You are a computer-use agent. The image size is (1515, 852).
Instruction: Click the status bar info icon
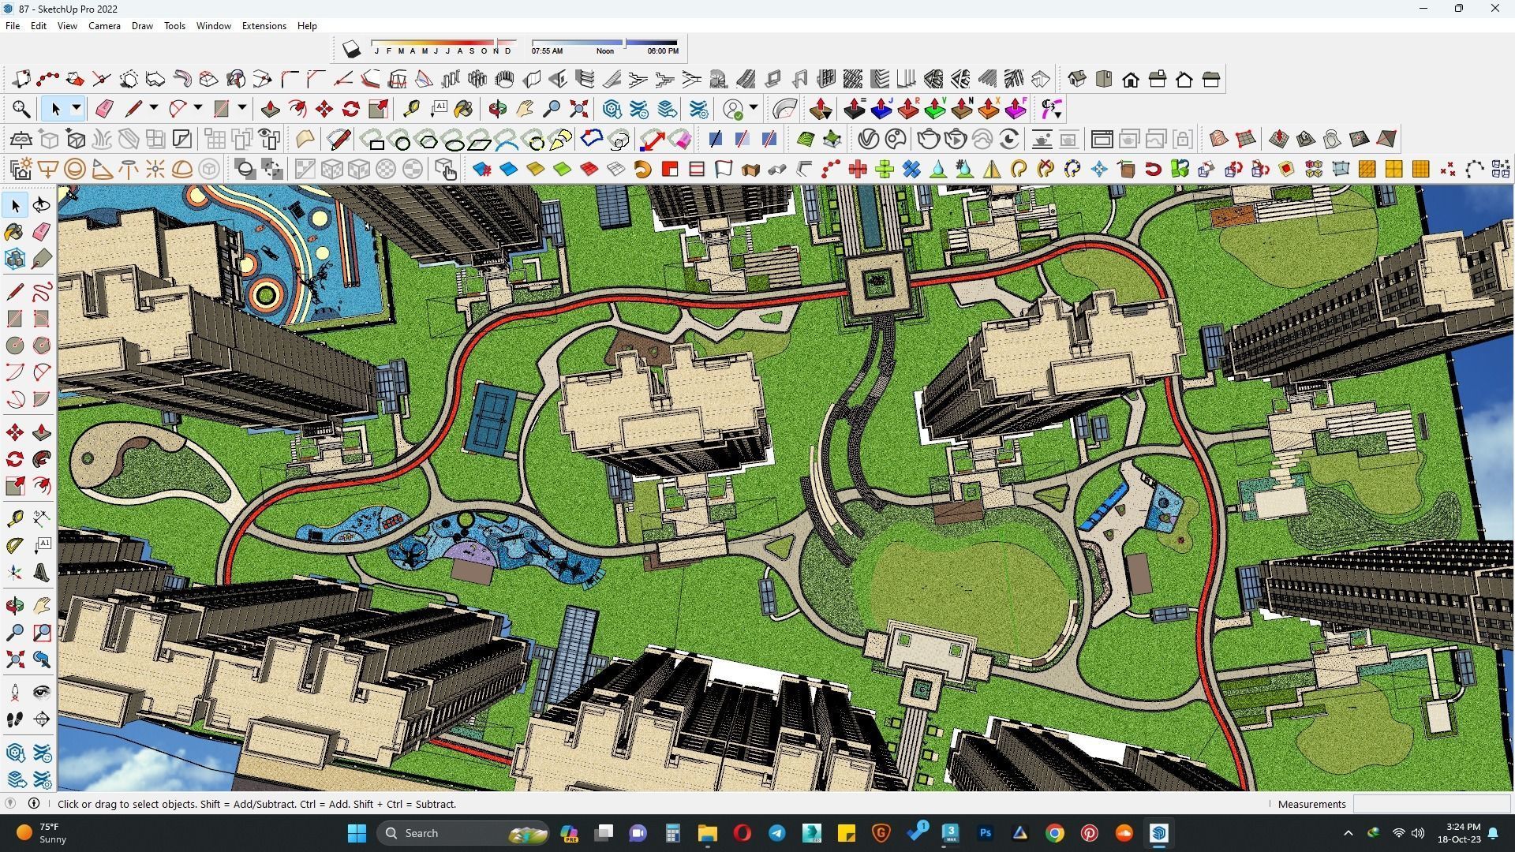(x=34, y=804)
